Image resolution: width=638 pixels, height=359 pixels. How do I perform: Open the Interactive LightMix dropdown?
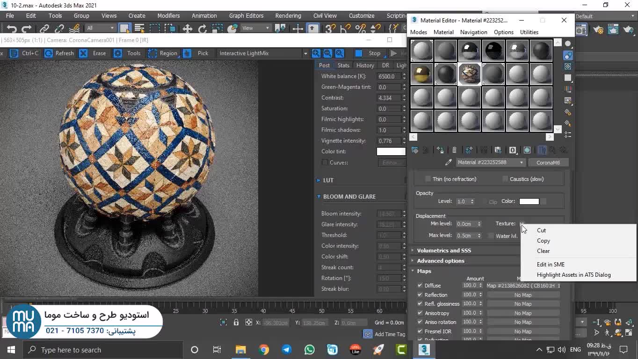(x=305, y=53)
